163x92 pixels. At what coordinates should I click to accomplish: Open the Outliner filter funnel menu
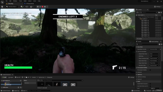click(138, 13)
